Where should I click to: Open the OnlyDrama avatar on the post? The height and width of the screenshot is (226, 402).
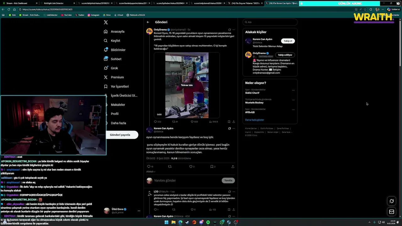(149, 31)
